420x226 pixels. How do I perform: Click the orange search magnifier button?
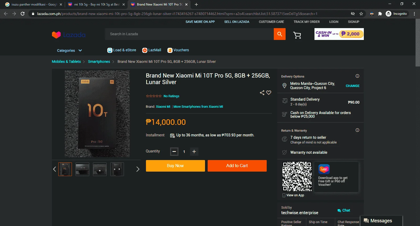pos(280,34)
